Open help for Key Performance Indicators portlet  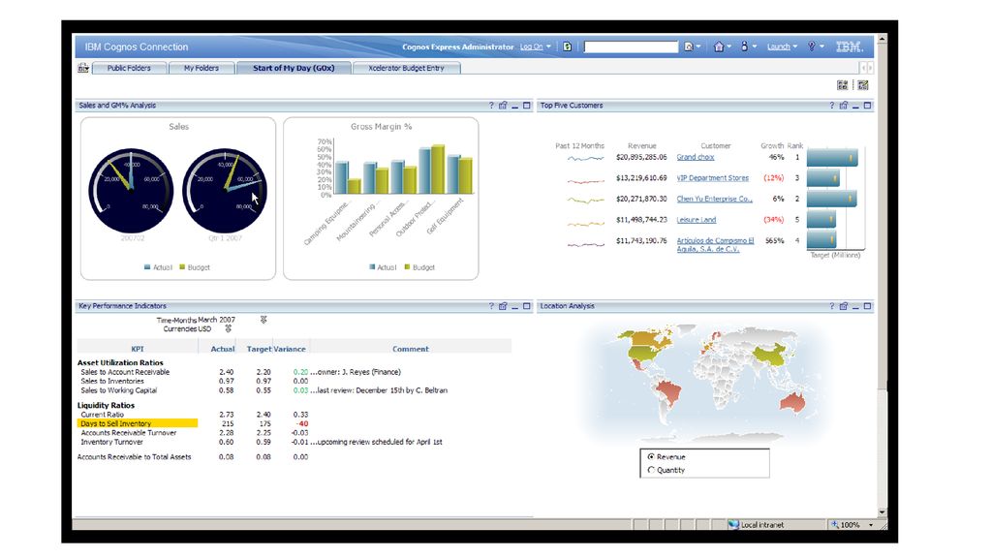[x=491, y=306]
